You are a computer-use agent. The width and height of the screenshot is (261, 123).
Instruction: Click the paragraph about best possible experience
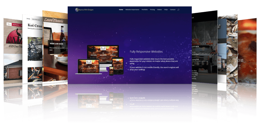tap(154, 61)
